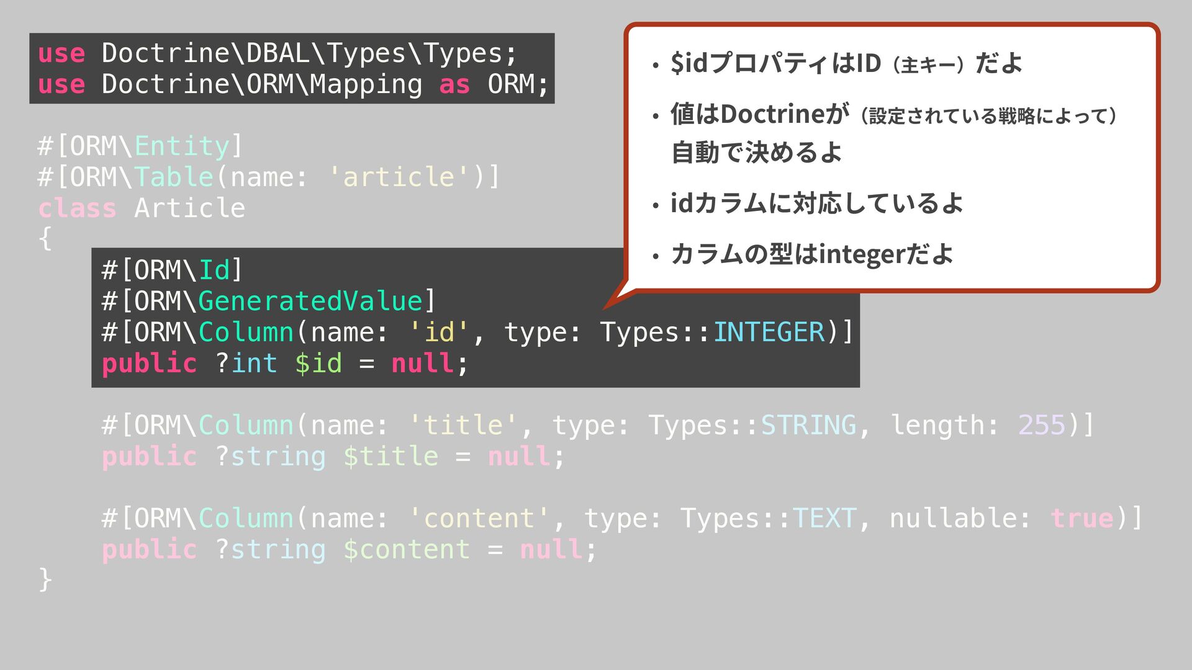Click the first callout bullet about $id property
Screen dimensions: 1192x670
pyautogui.click(x=846, y=63)
